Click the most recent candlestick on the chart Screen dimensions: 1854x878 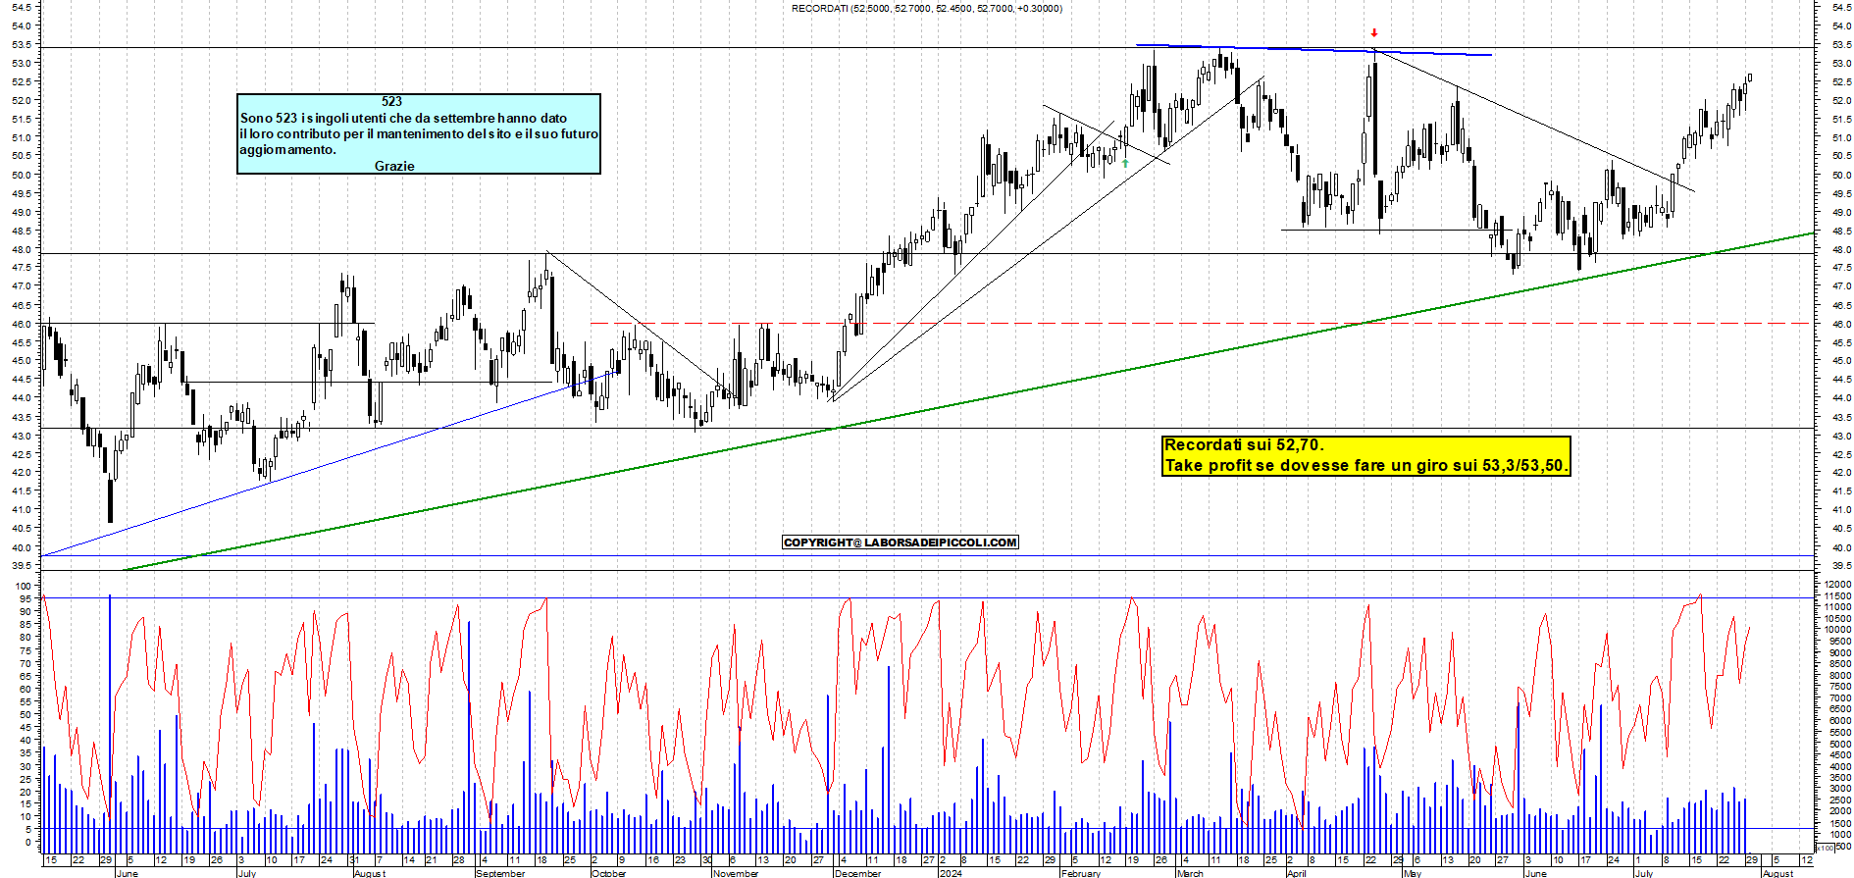coord(1750,77)
